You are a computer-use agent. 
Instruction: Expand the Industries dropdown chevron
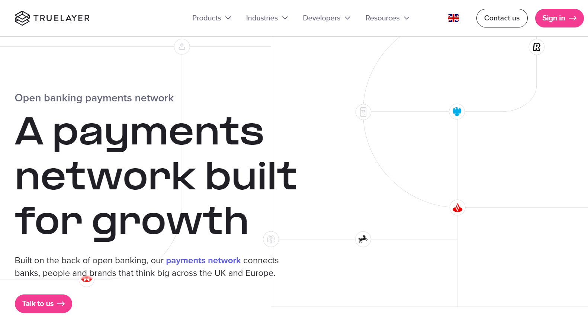[x=285, y=18]
